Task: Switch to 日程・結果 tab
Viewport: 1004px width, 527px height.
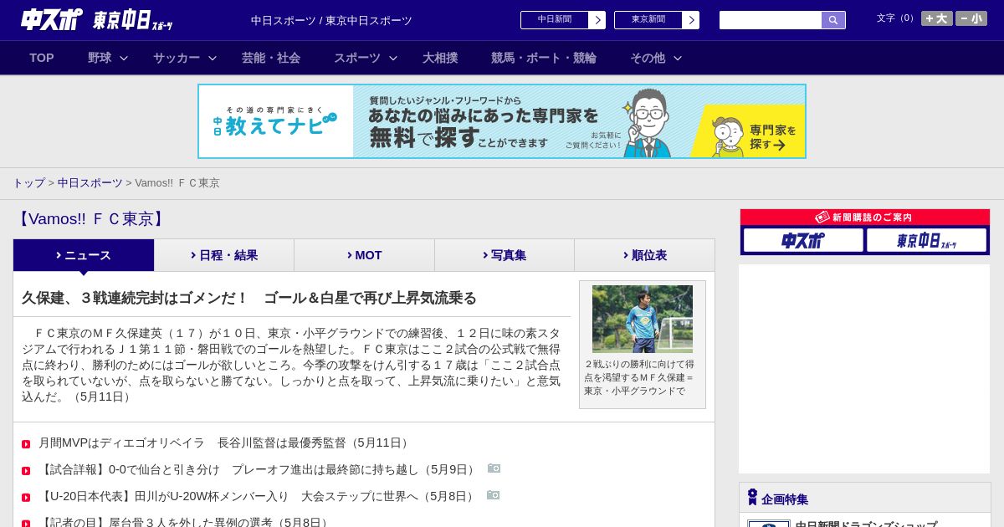Action: [x=224, y=255]
